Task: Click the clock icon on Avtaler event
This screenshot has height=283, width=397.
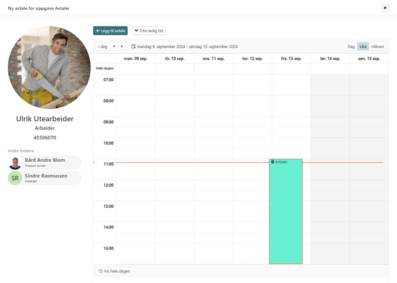Action: (x=273, y=162)
